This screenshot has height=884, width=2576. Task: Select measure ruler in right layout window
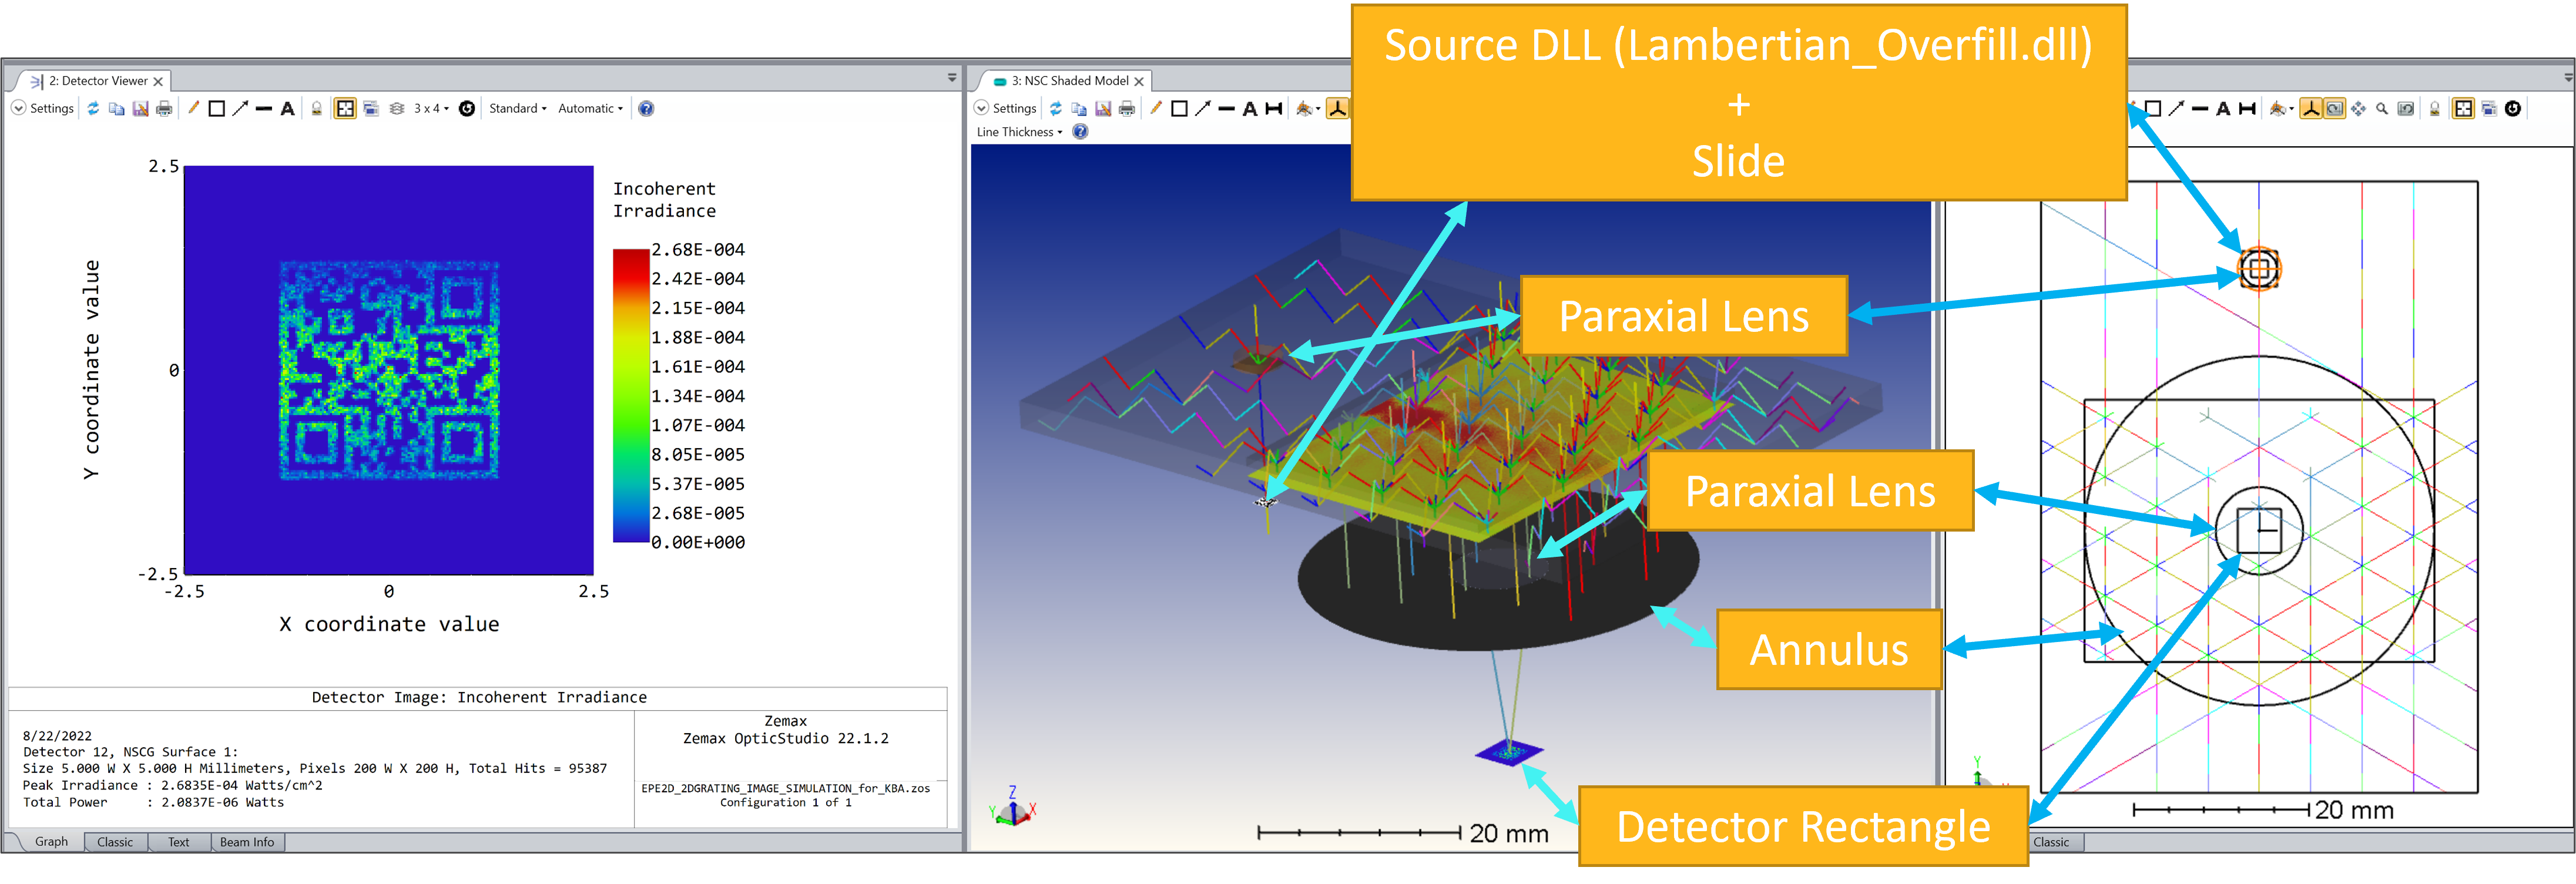tap(2247, 108)
